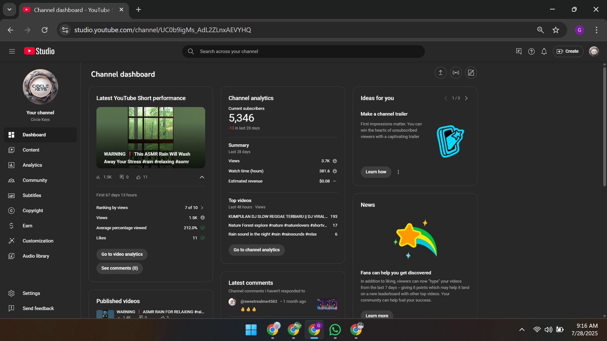607x341 pixels.
Task: Open the Chrome profile G avatar
Action: (579, 30)
